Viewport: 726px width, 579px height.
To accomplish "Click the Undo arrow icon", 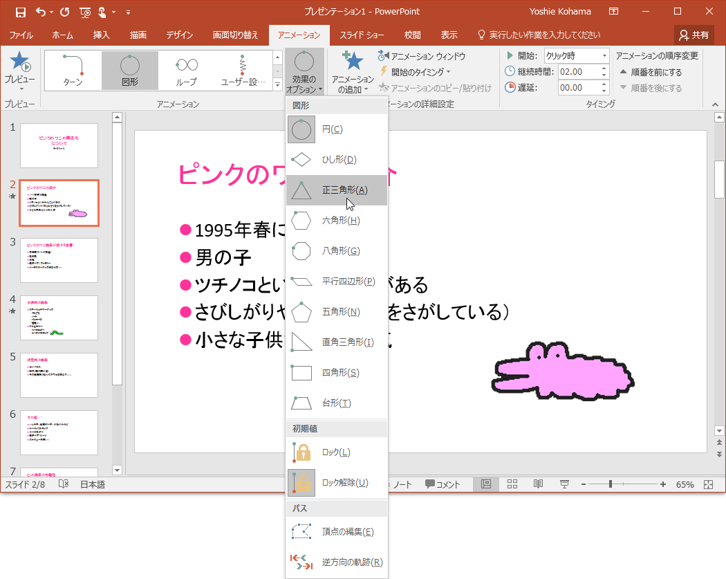I will (41, 12).
